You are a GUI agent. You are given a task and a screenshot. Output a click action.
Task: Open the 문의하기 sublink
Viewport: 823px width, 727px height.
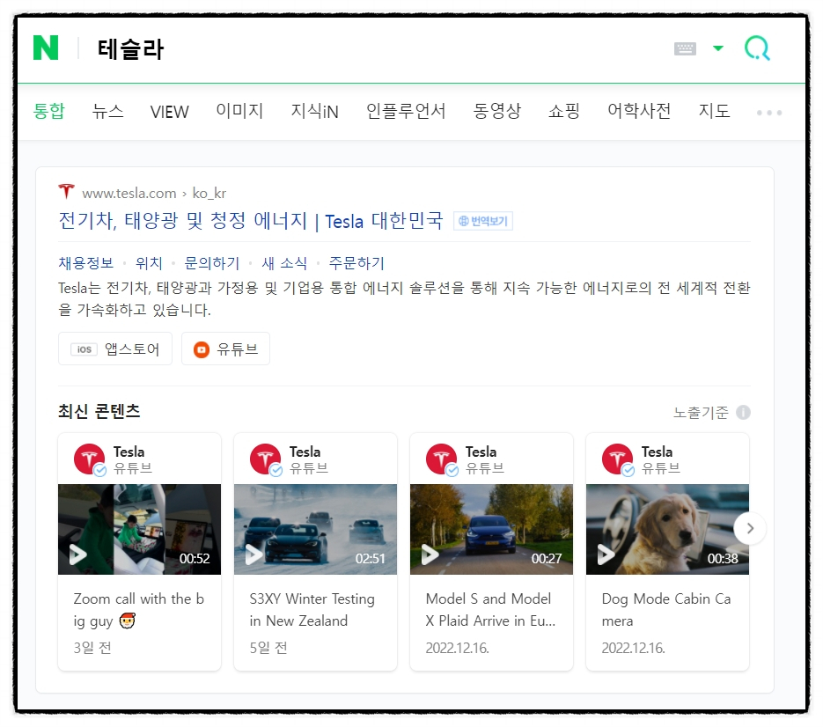(x=211, y=263)
